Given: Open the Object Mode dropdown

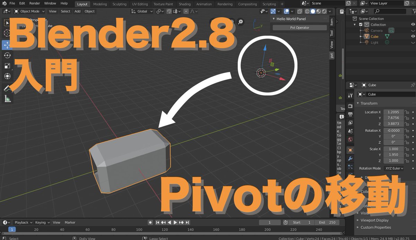Looking at the screenshot, I should click(x=30, y=11).
